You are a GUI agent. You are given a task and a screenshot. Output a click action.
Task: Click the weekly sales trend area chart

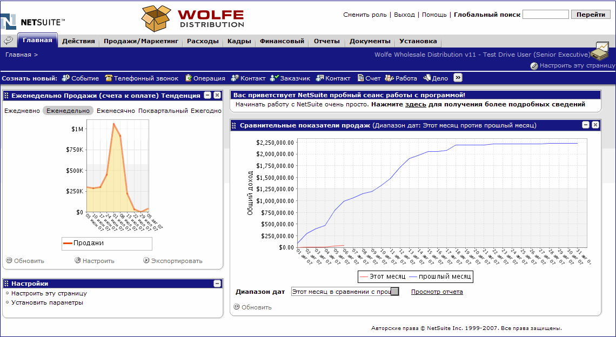[117, 166]
